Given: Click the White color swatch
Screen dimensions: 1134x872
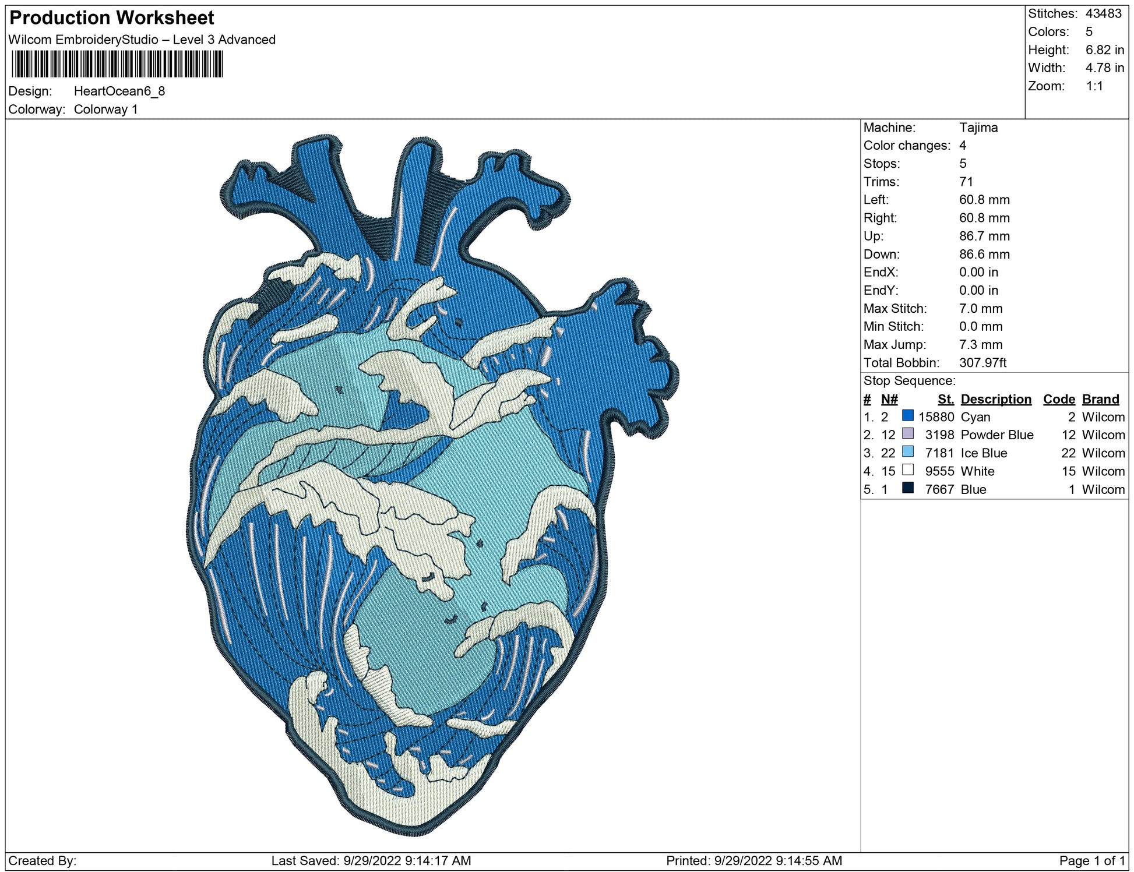Looking at the screenshot, I should point(907,469).
